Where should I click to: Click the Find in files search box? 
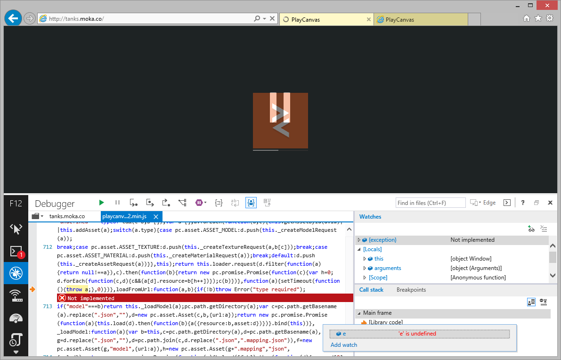point(431,203)
